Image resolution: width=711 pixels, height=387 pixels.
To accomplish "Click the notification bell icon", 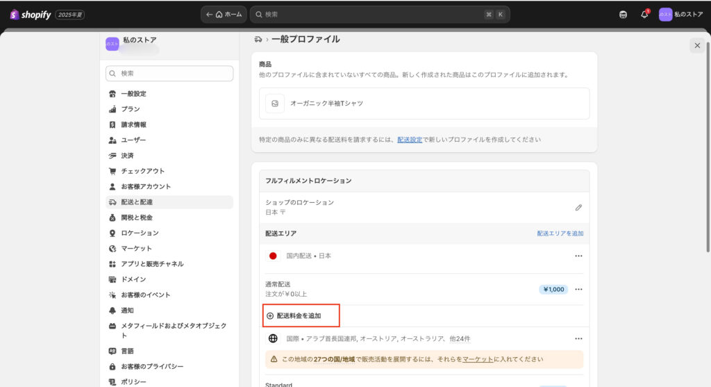I will (x=644, y=14).
